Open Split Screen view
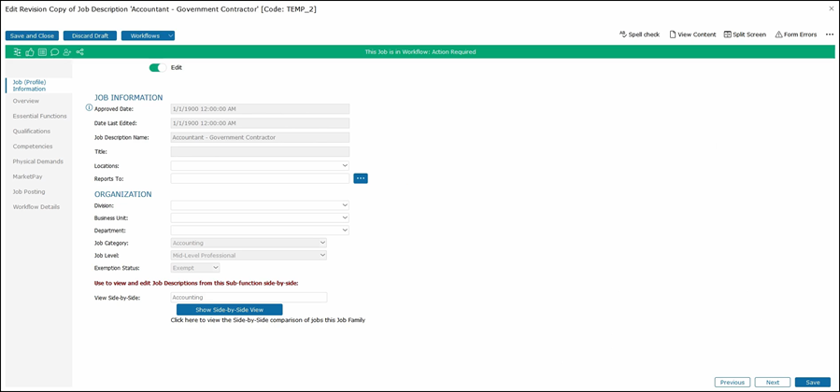This screenshot has height=392, width=840. [x=745, y=35]
